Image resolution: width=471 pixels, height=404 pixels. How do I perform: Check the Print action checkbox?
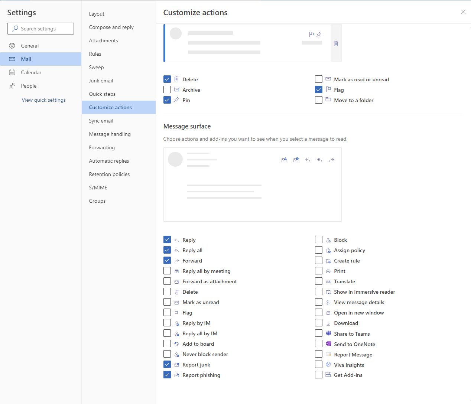pos(318,271)
